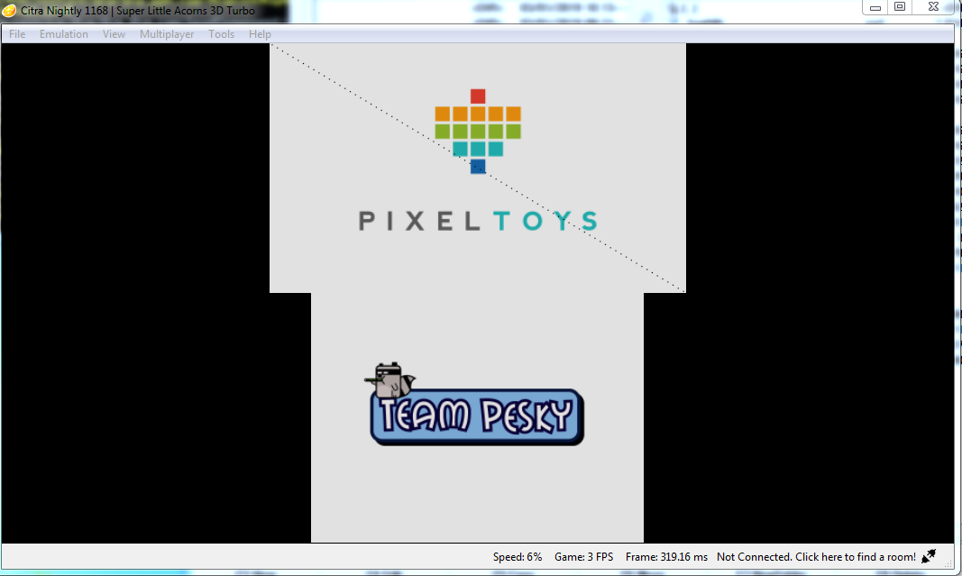Open the Help menu
This screenshot has height=576, width=962.
click(261, 34)
